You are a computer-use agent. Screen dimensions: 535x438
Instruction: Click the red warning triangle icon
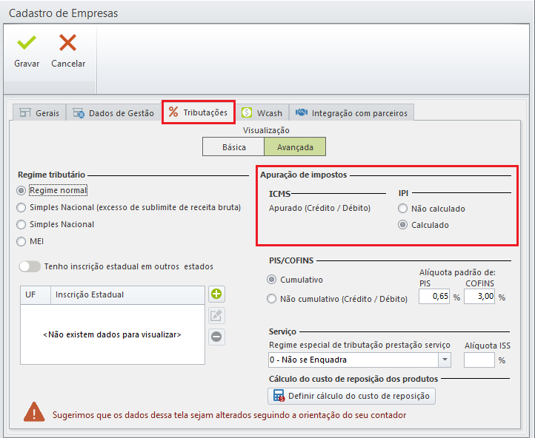pyautogui.click(x=34, y=412)
